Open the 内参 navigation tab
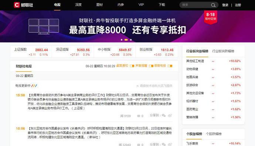Screen dimensions: 255x146 (121, 5)
